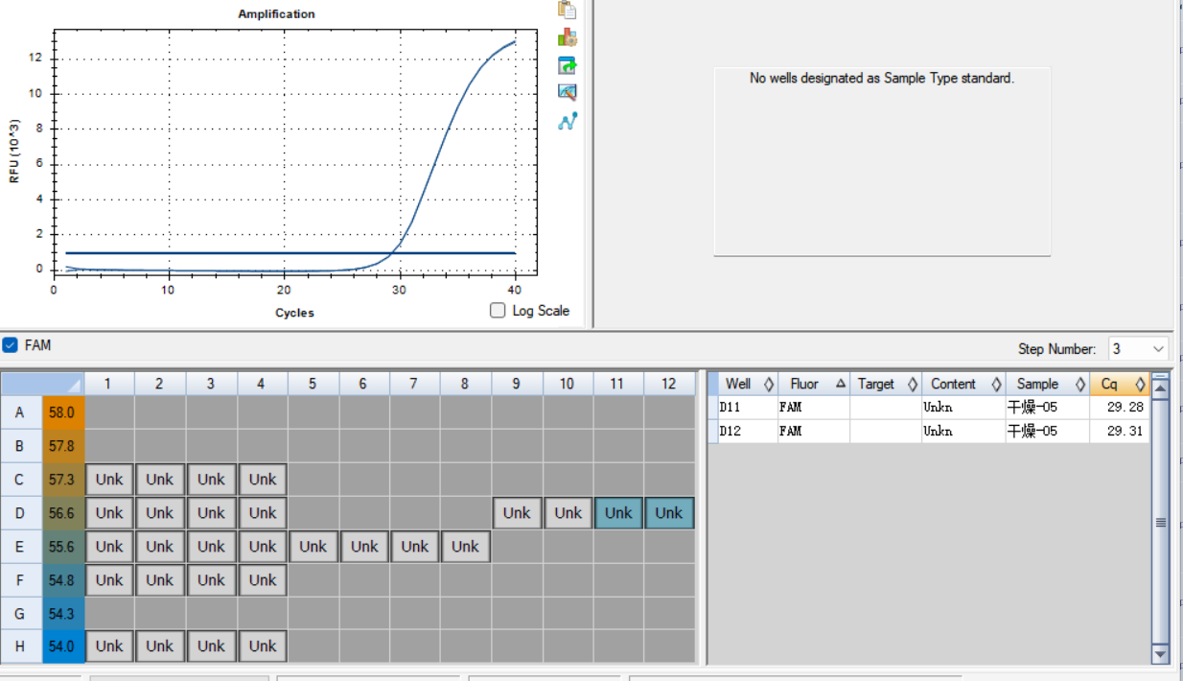Select plate column header 12
This screenshot has height=681, width=1183.
669,384
